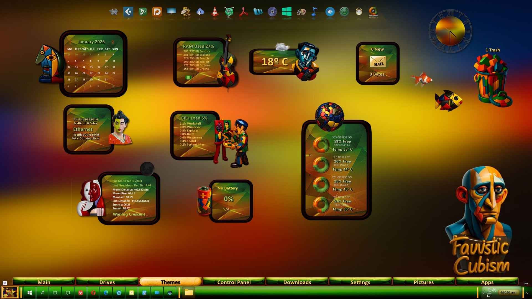This screenshot has height=299, width=532.
Task: Launch the paint palette dock icon
Action: pos(301,12)
